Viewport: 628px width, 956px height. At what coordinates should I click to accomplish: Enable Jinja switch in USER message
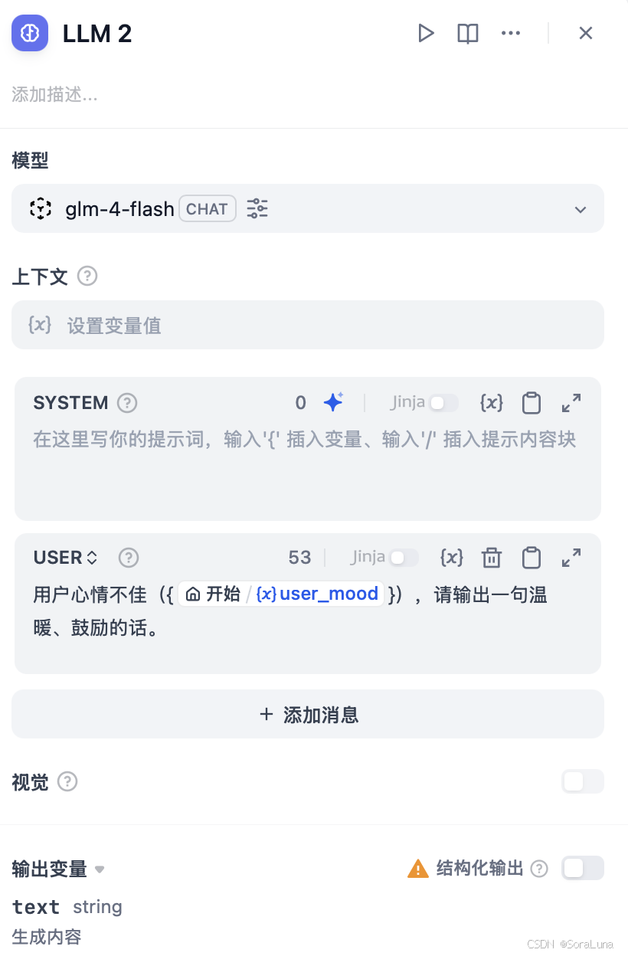[404, 558]
